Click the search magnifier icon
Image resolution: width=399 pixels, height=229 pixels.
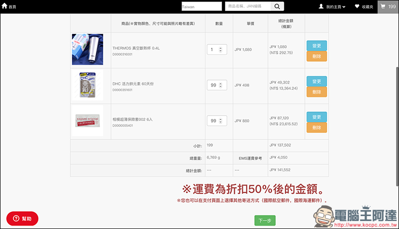tap(277, 6)
